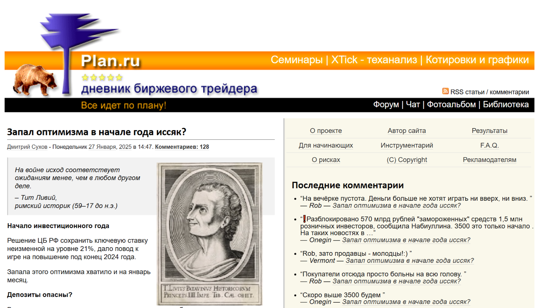Screen dimensions: 540x308
Task: Click the Все идет по плану! slogan
Action: pyautogui.click(x=124, y=105)
